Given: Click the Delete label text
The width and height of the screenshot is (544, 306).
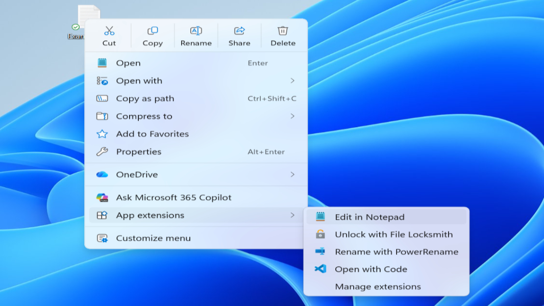Looking at the screenshot, I should click(x=283, y=43).
